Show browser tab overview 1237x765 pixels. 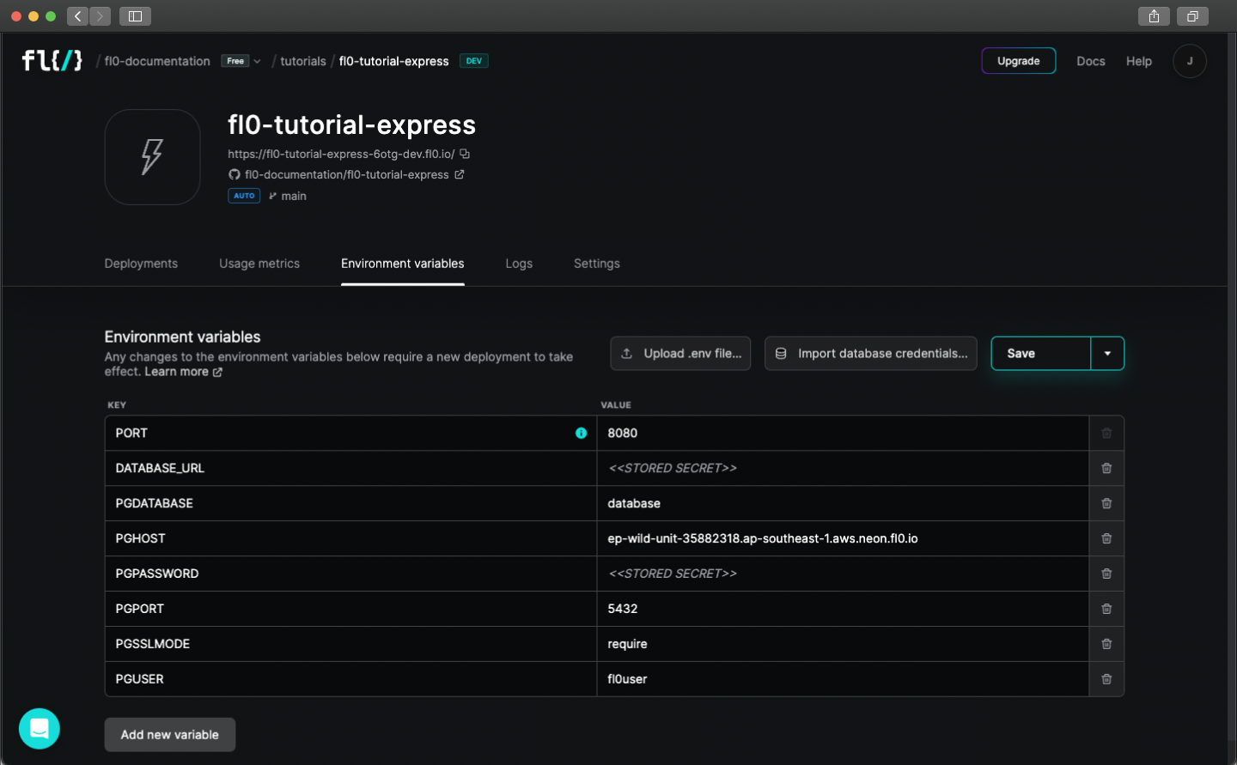pyautogui.click(x=1192, y=16)
